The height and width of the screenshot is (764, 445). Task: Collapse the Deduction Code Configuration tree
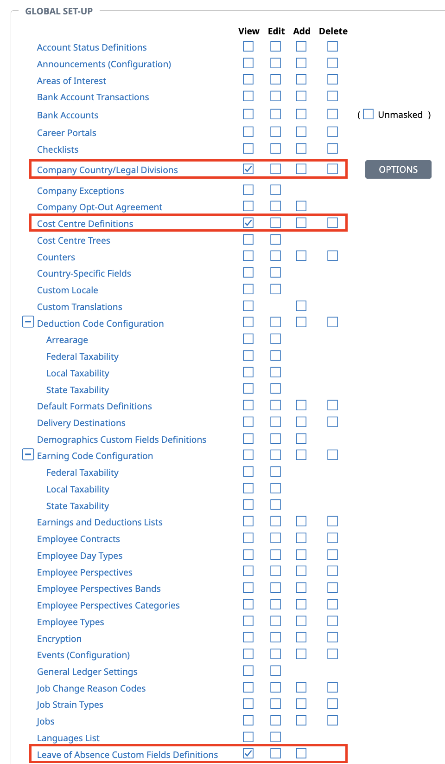pyautogui.click(x=28, y=322)
